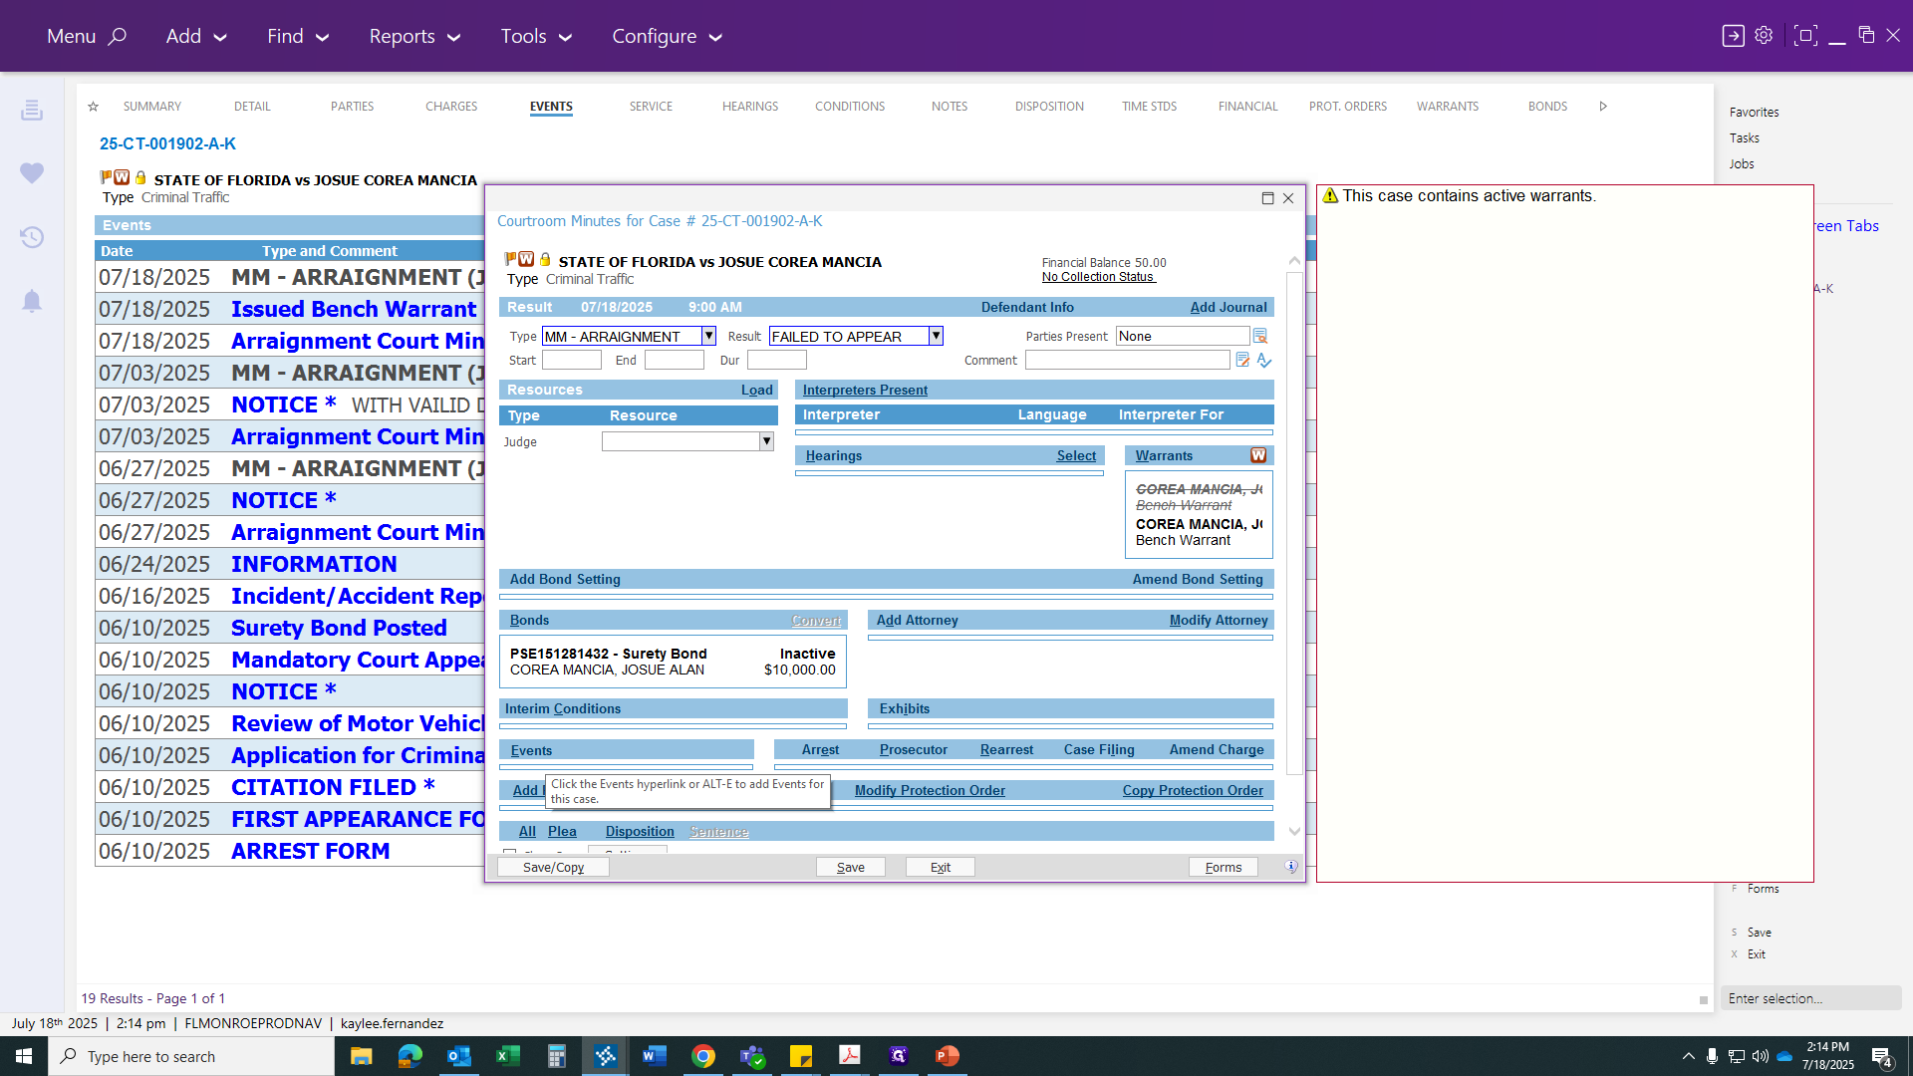The width and height of the screenshot is (1913, 1076).
Task: Click the Load link in Resources header
Action: (756, 390)
